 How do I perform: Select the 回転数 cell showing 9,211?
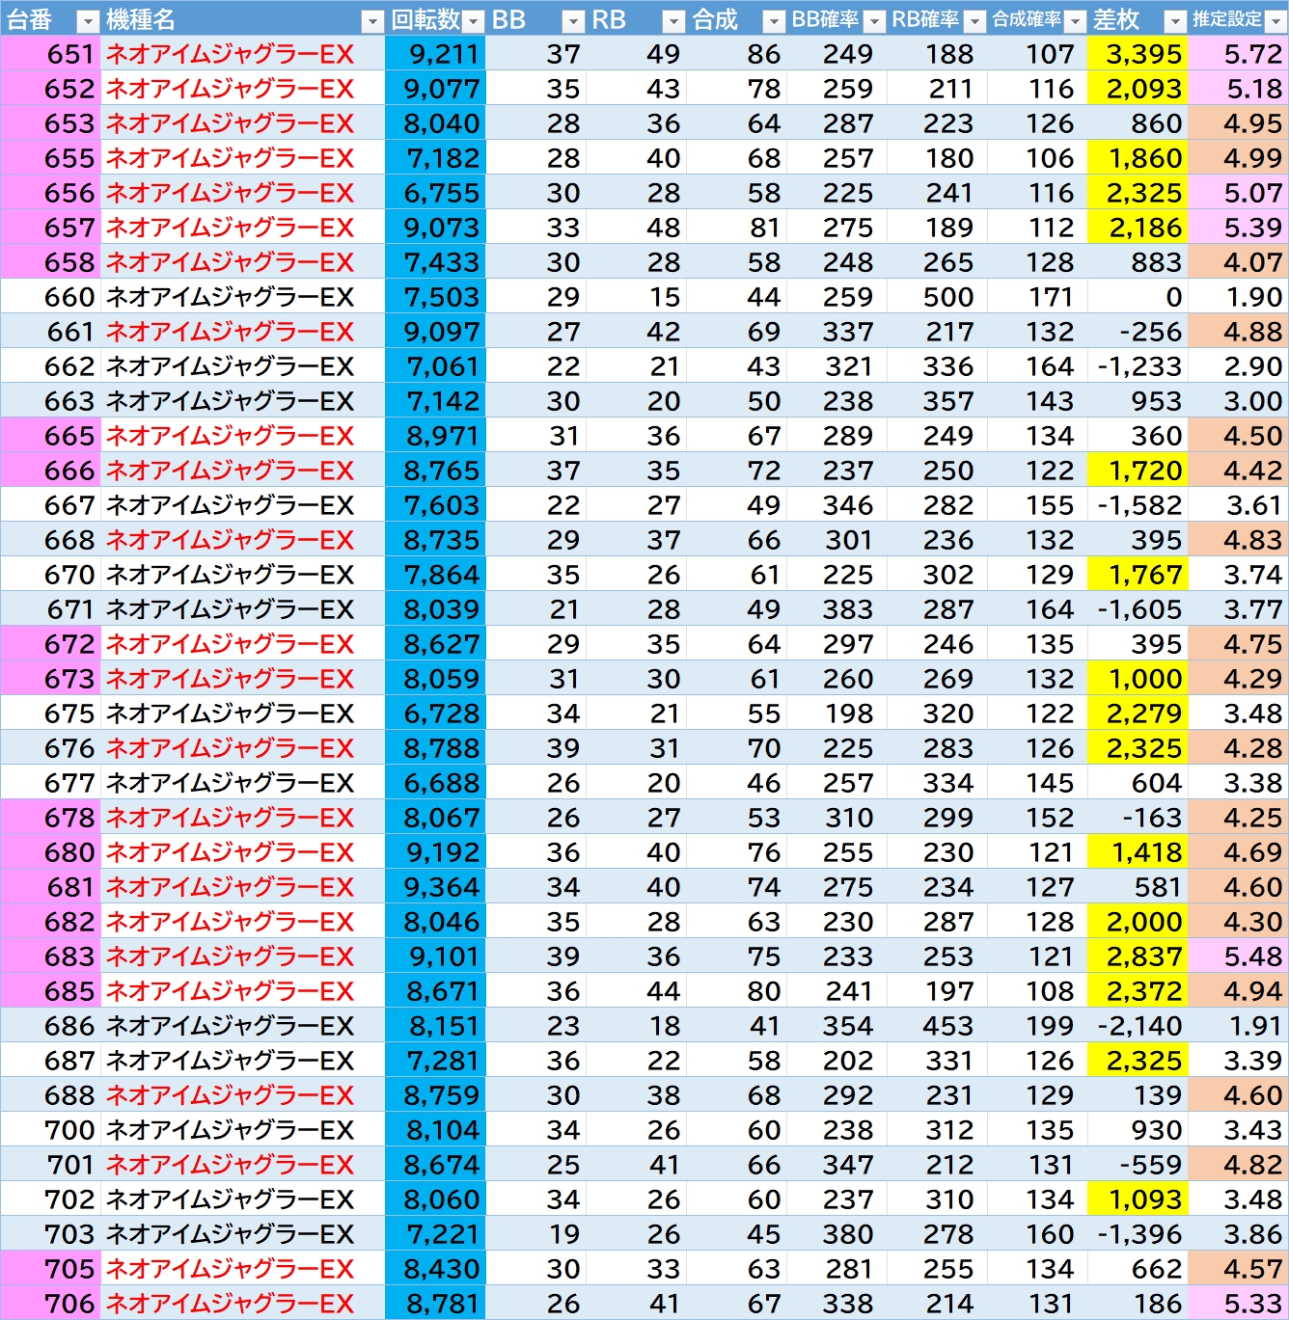pos(435,54)
